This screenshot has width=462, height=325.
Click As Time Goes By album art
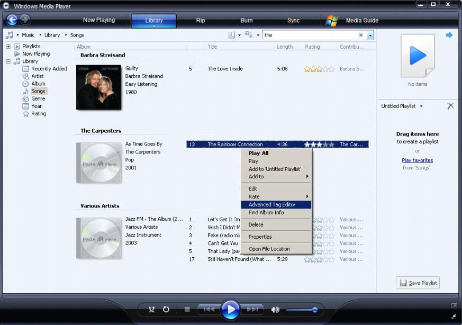(x=99, y=162)
